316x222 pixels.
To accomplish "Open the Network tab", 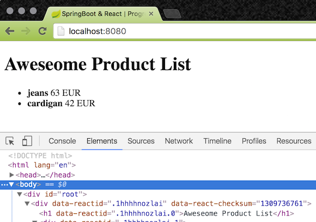I will click(x=179, y=141).
